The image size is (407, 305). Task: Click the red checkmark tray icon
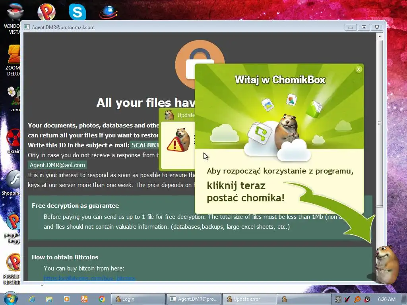pos(347,299)
